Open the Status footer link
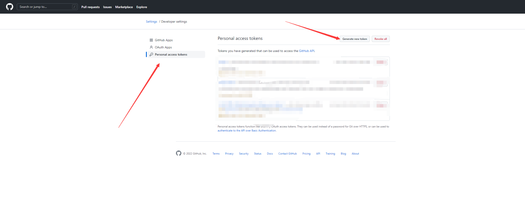Image resolution: width=525 pixels, height=215 pixels. coord(258,154)
